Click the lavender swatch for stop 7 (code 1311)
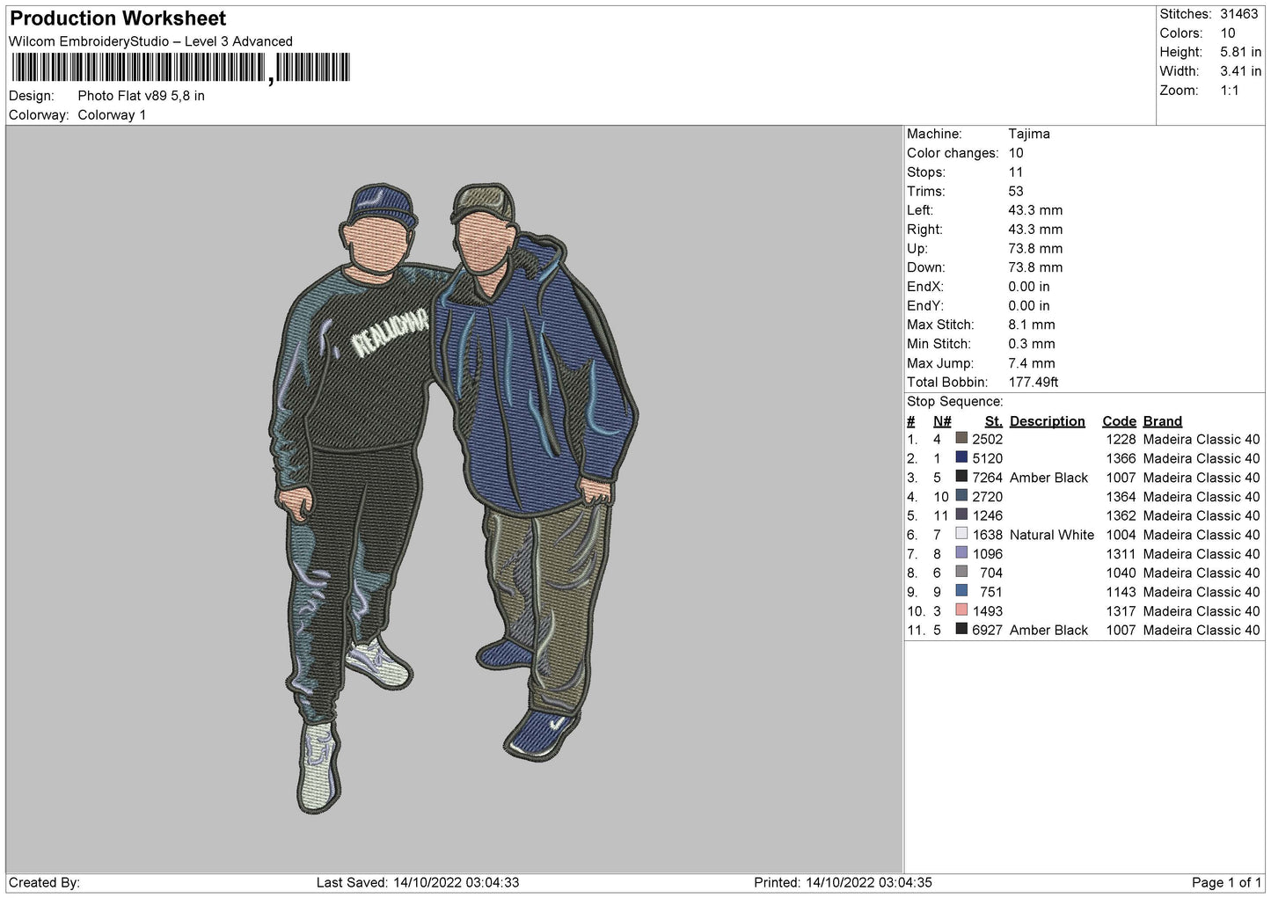This screenshot has width=1271, height=898. point(961,553)
